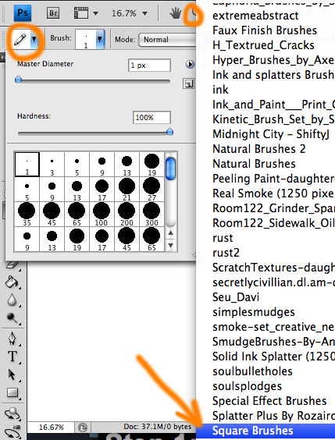
Task: Expand the View Extras dropdown arrow
Action: click(x=95, y=13)
